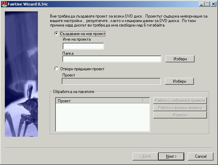Click the 'Работи с избраните проекти' button
This screenshot has height=165, width=218.
pos(180,101)
